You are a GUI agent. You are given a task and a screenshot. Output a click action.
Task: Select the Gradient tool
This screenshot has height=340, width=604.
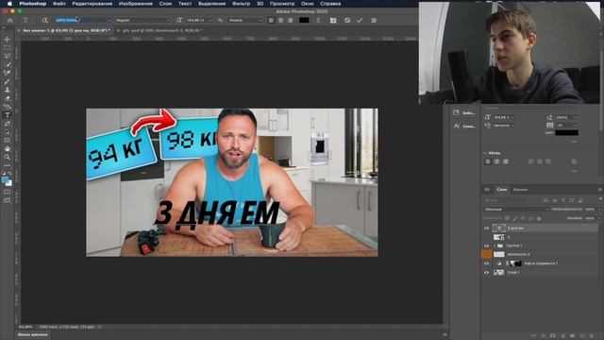click(x=7, y=107)
